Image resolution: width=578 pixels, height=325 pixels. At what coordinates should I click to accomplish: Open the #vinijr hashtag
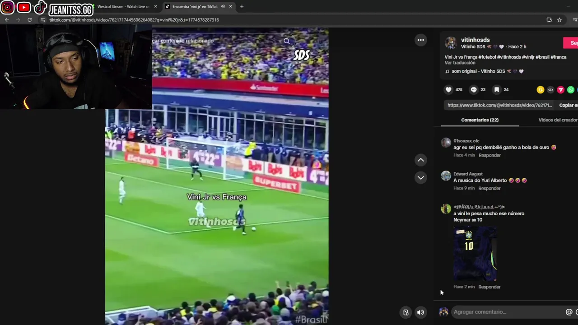528,57
